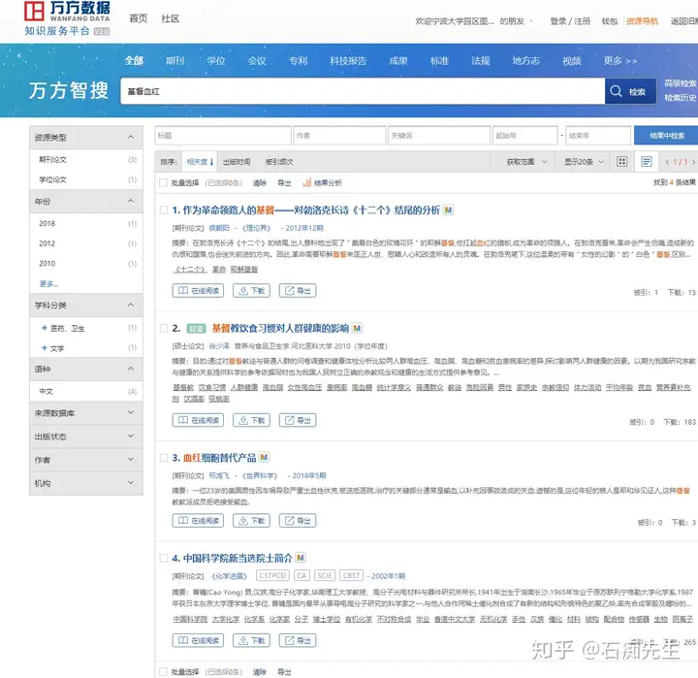Expand the 机构 filter section

point(131,483)
